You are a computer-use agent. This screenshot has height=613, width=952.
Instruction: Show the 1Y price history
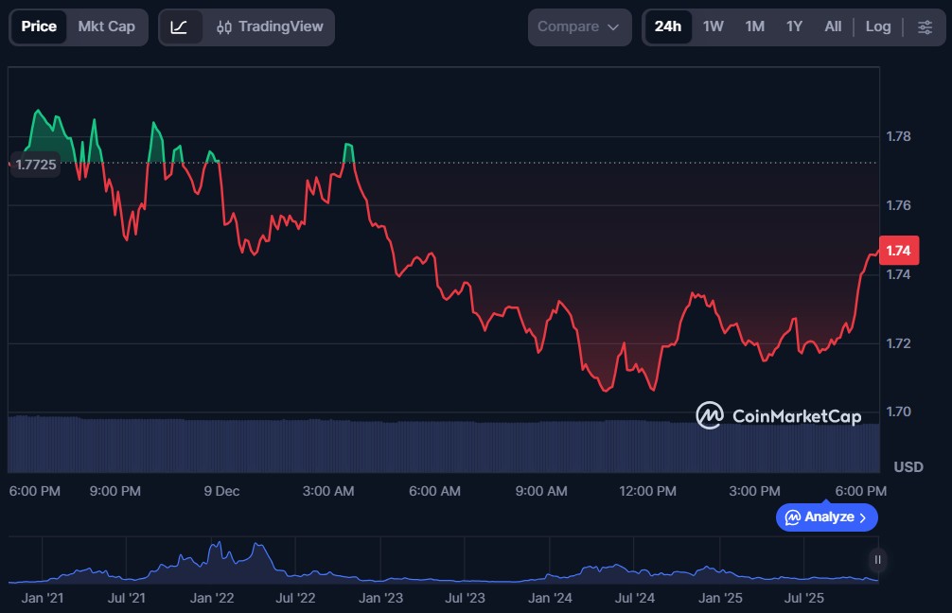pyautogui.click(x=794, y=26)
